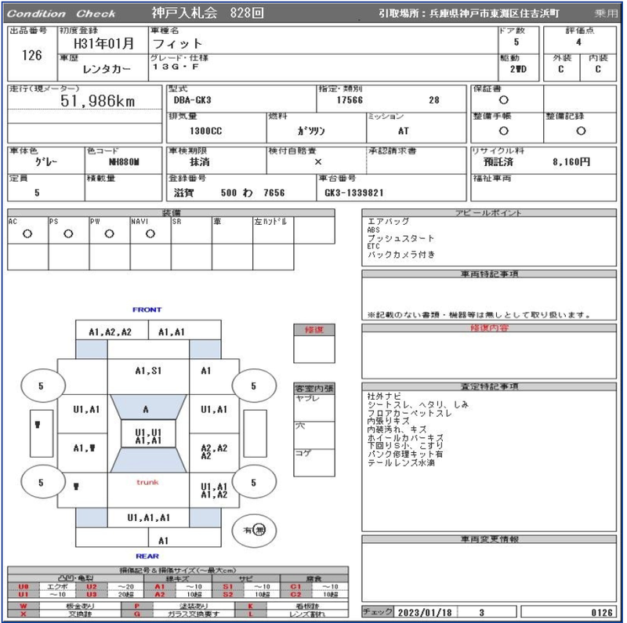
Task: Click the circle under 保証書
Action: (504, 100)
